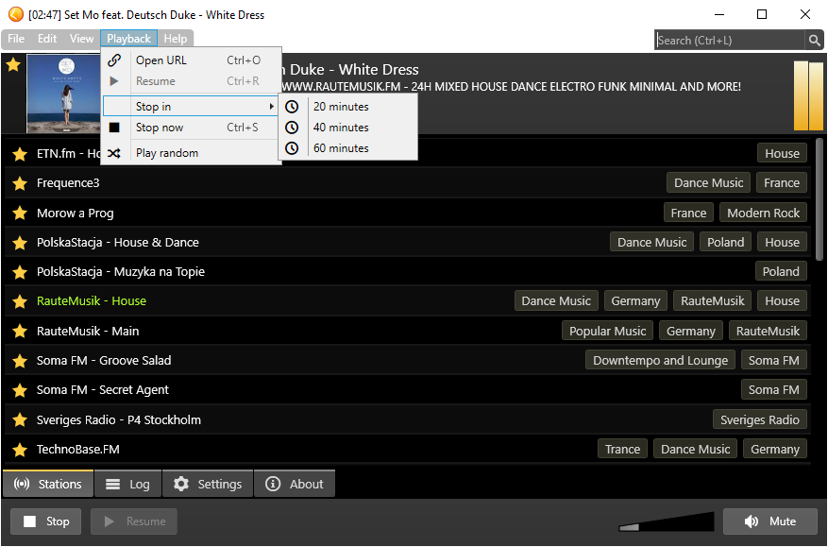Click the Open URL link icon
Image resolution: width=828 pixels, height=547 pixels.
pyautogui.click(x=114, y=60)
